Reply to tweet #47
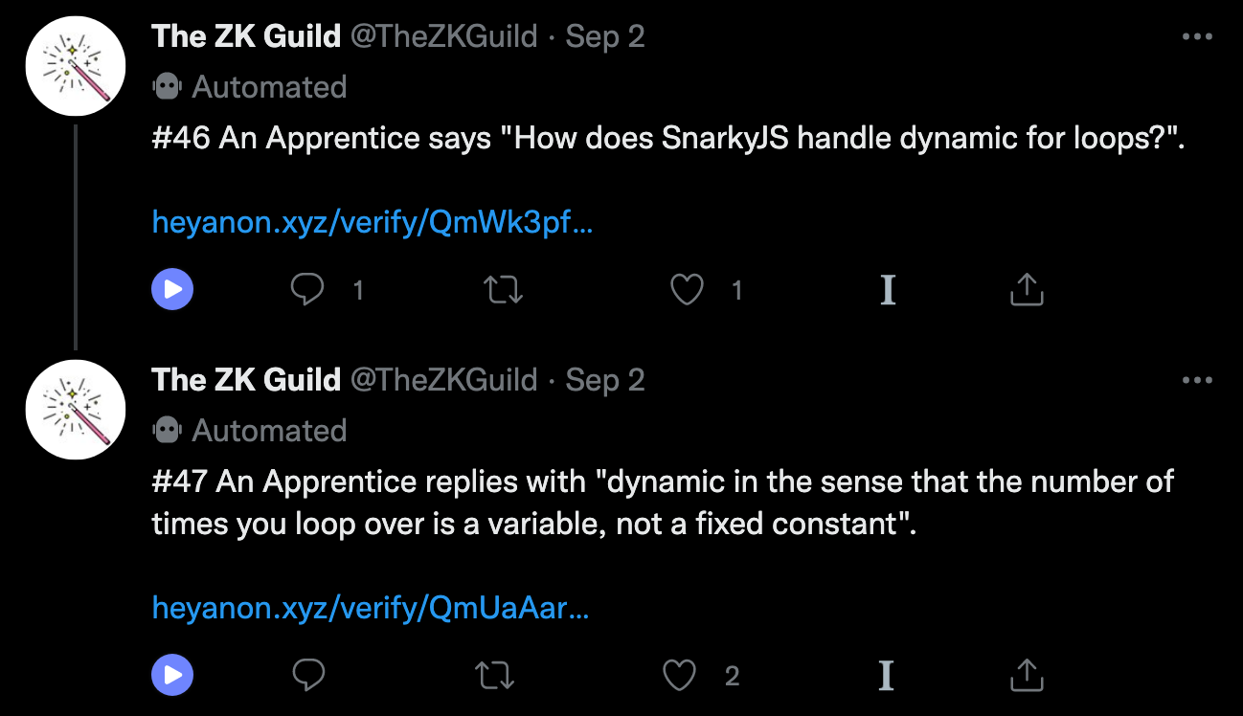Viewport: 1243px width, 716px height. pos(307,675)
